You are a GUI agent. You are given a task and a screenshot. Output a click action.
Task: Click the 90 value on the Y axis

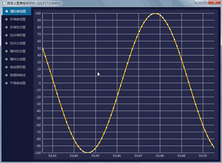point(39,20)
